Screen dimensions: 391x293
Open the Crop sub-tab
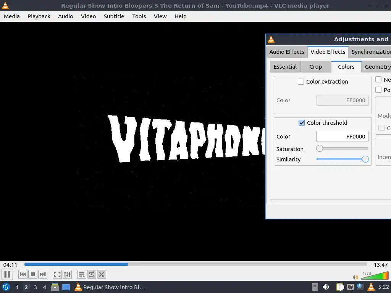click(x=316, y=67)
